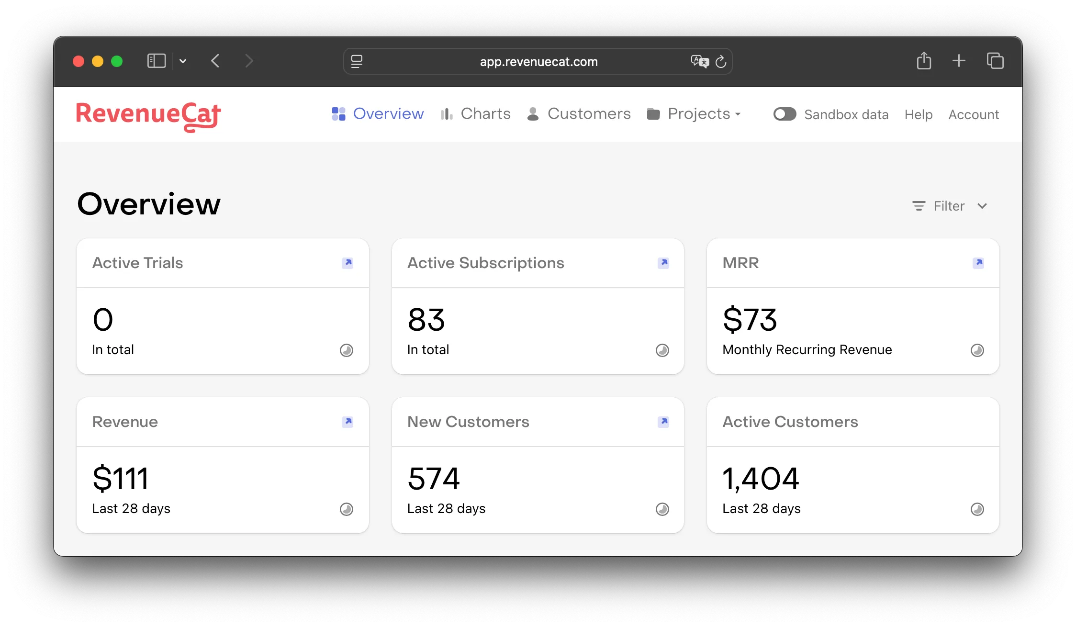
Task: Click the translate icon in address bar
Action: pyautogui.click(x=699, y=61)
